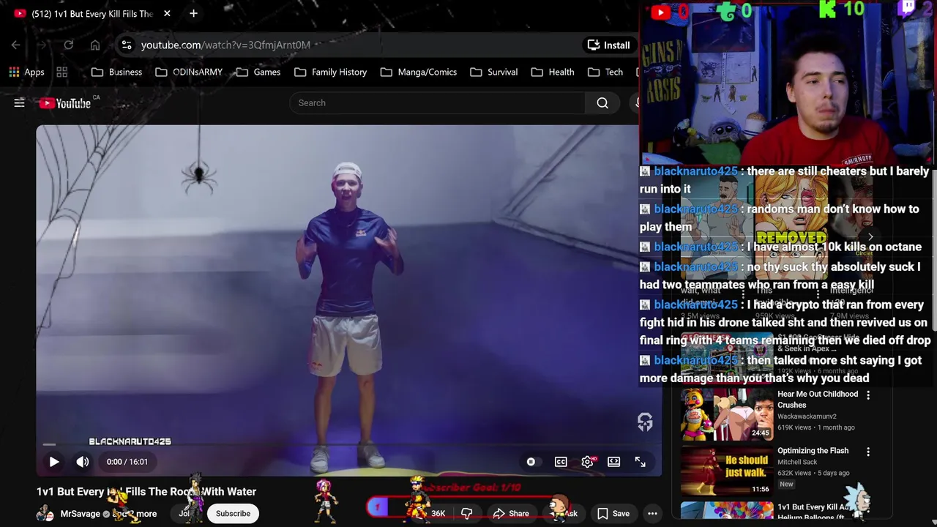Click the video title text
The image size is (937, 527).
[x=146, y=492]
